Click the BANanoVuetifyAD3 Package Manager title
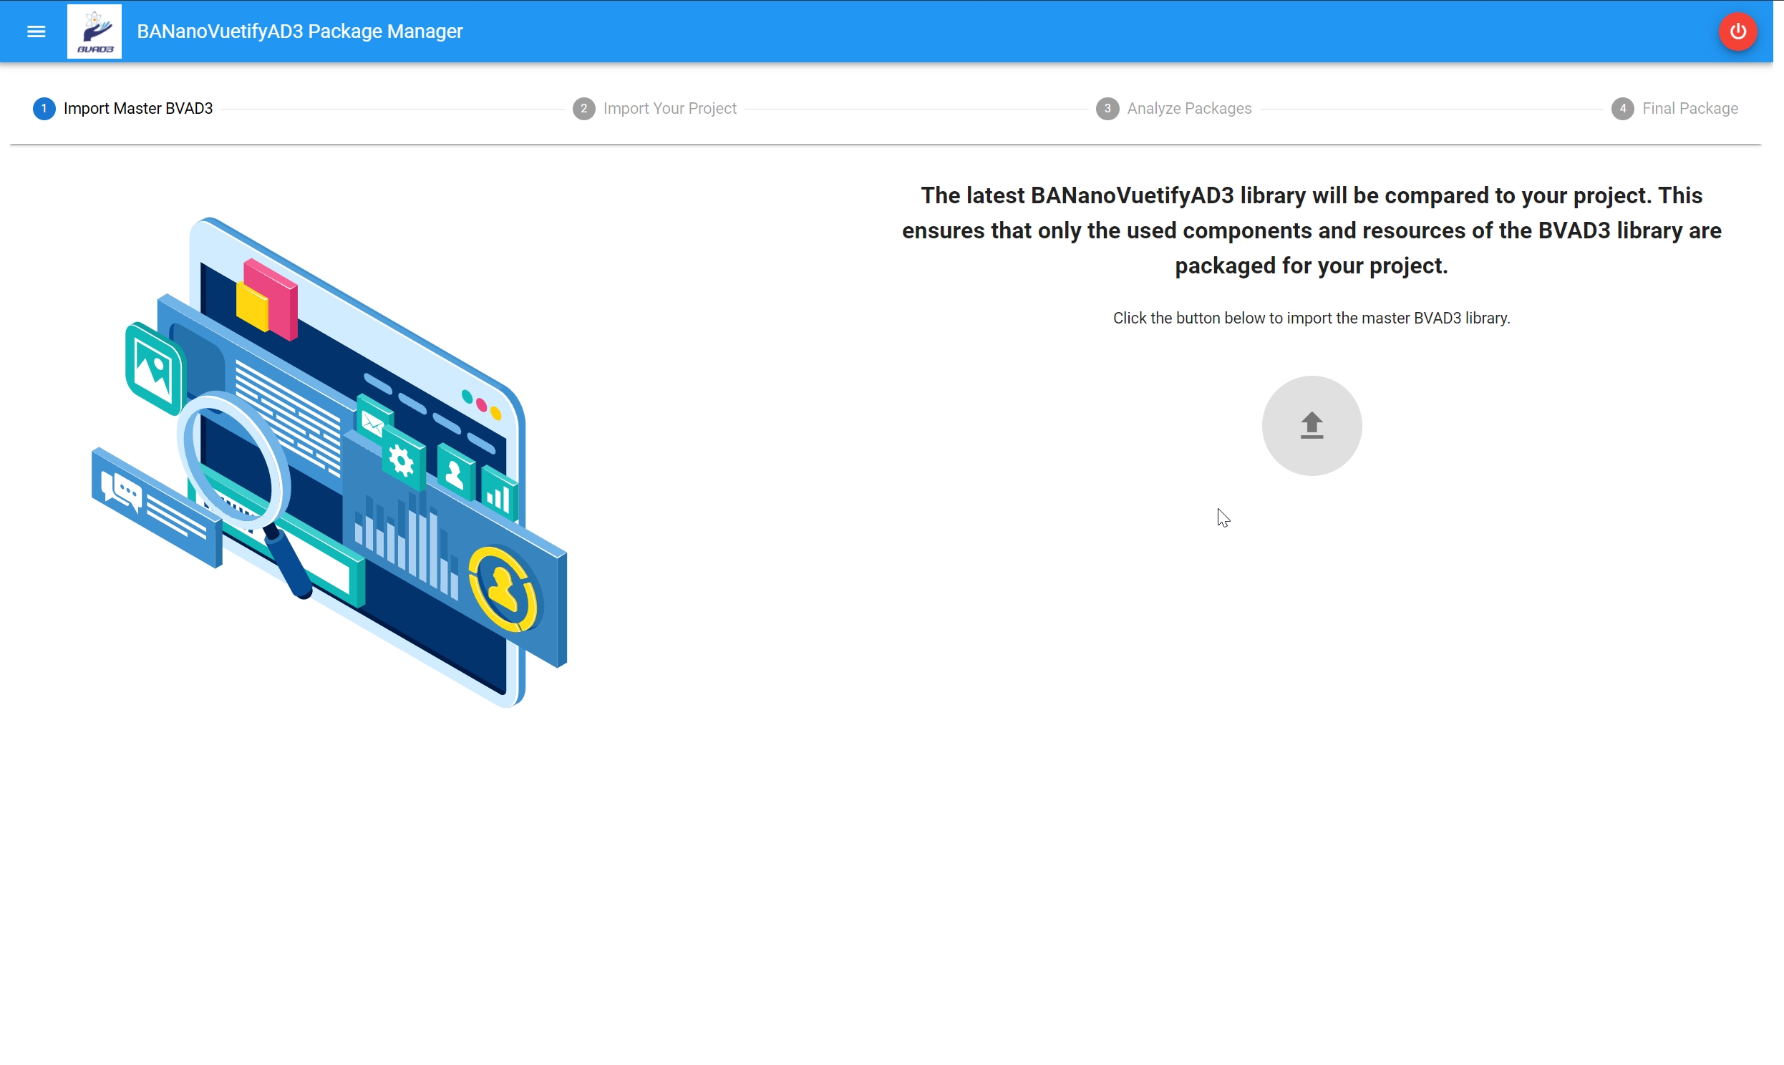Image resolution: width=1784 pixels, height=1065 pixels. [x=299, y=31]
